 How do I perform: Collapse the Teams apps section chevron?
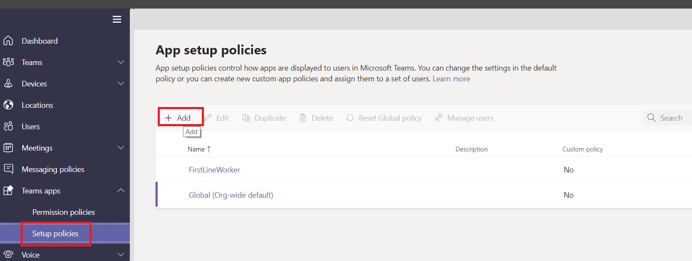pyautogui.click(x=121, y=190)
